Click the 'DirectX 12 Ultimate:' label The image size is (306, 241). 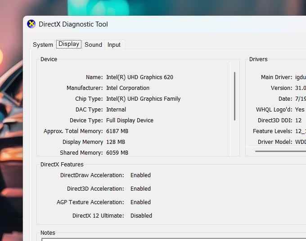pos(98,216)
